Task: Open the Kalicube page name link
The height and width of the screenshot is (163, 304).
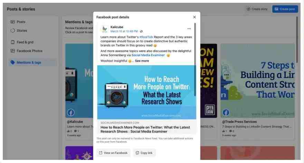Action: pyautogui.click(x=117, y=27)
